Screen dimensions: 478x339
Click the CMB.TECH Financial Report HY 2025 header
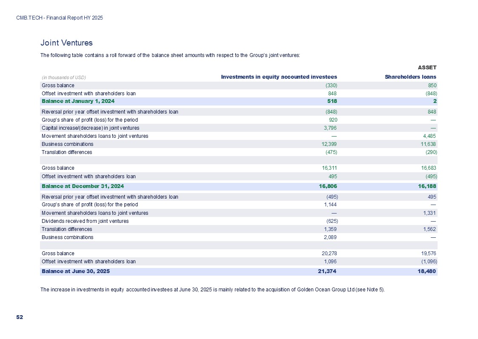[60, 18]
